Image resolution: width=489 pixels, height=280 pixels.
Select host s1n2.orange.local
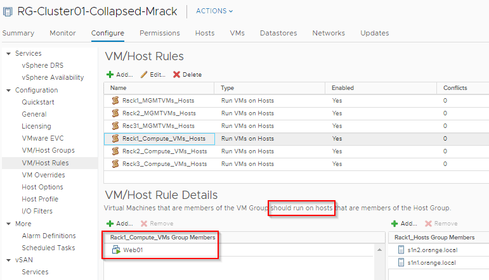coord(433,250)
